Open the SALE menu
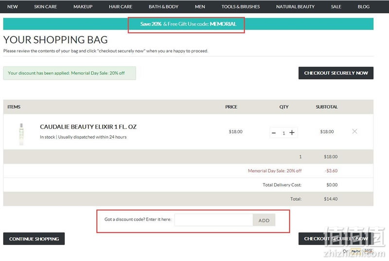 [x=336, y=7]
